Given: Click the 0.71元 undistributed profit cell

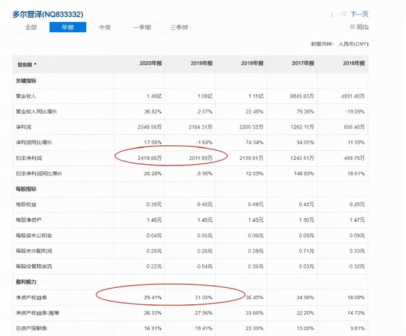Looking at the screenshot, I should click(x=306, y=251).
